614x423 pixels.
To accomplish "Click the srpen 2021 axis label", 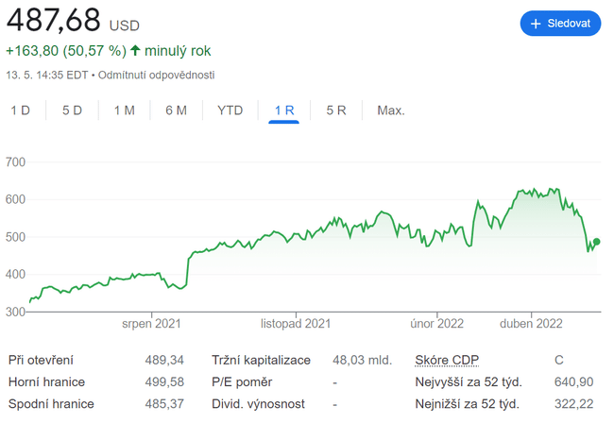I will point(151,324).
